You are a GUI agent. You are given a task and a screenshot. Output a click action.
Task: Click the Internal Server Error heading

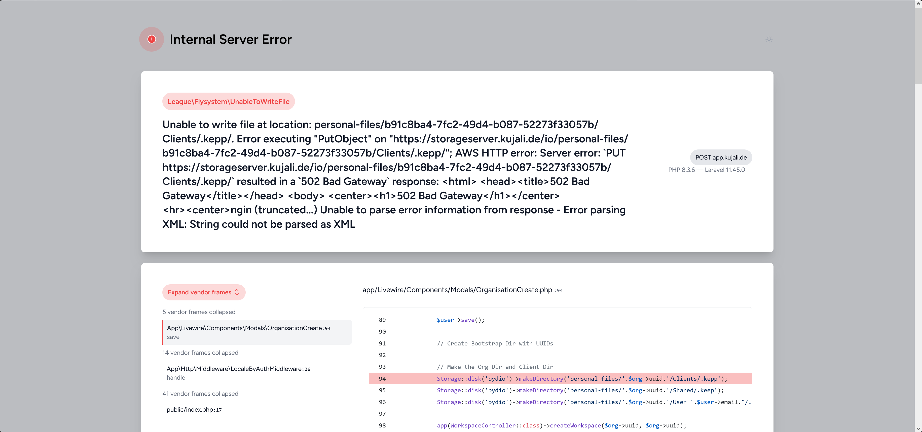231,39
